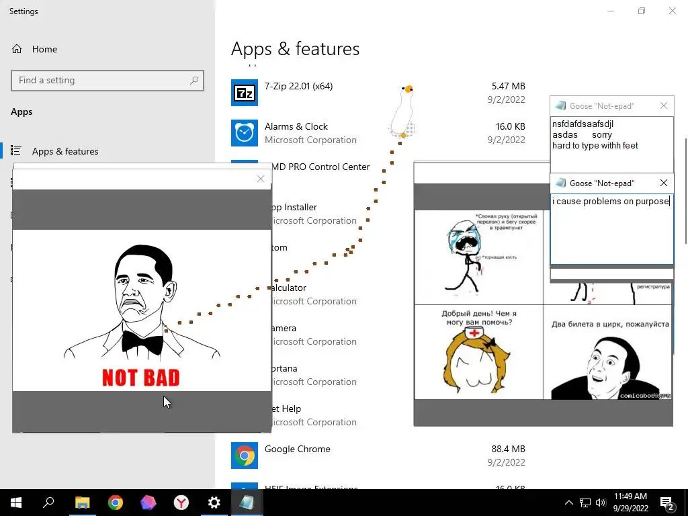The height and width of the screenshot is (516, 688).
Task: Click the Apps & features list icon
Action: [16, 150]
